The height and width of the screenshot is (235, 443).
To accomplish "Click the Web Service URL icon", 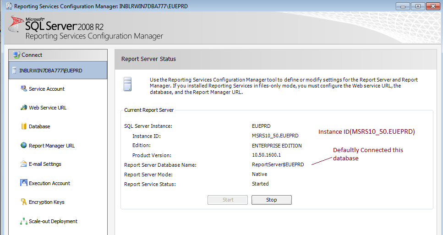I will click(x=24, y=108).
